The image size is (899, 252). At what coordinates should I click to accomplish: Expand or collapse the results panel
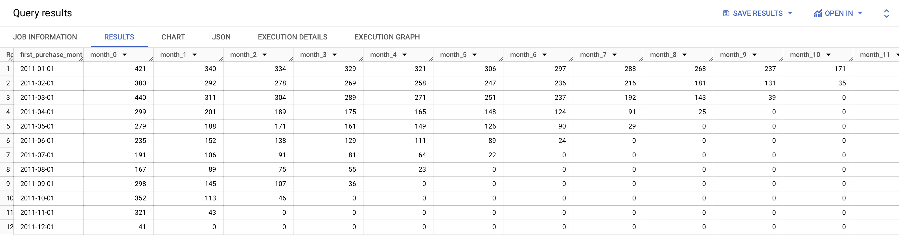click(x=886, y=13)
